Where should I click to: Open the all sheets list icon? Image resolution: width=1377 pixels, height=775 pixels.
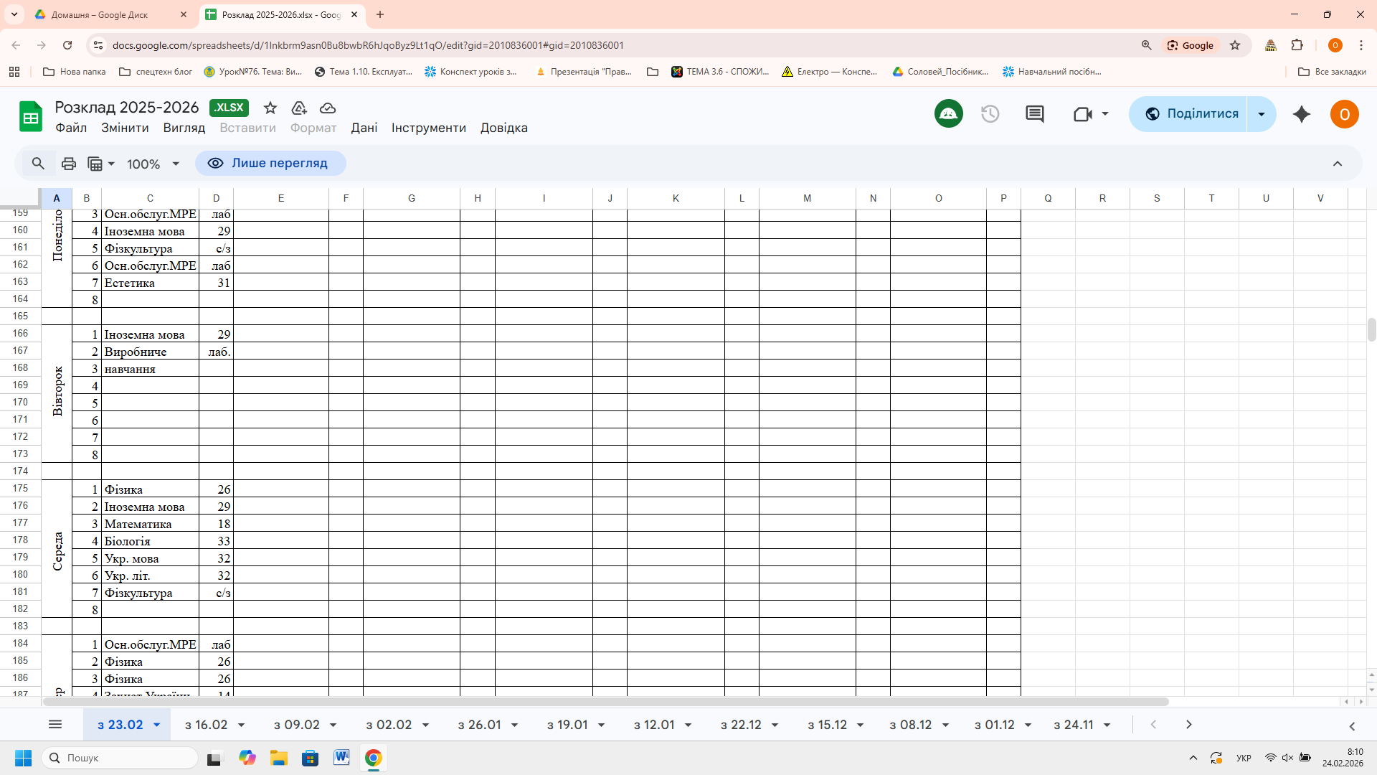[x=55, y=725]
